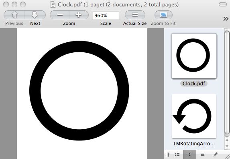This screenshot has height=159, width=230.
Task: Zoom in with the plus button
Action: tap(79, 15)
